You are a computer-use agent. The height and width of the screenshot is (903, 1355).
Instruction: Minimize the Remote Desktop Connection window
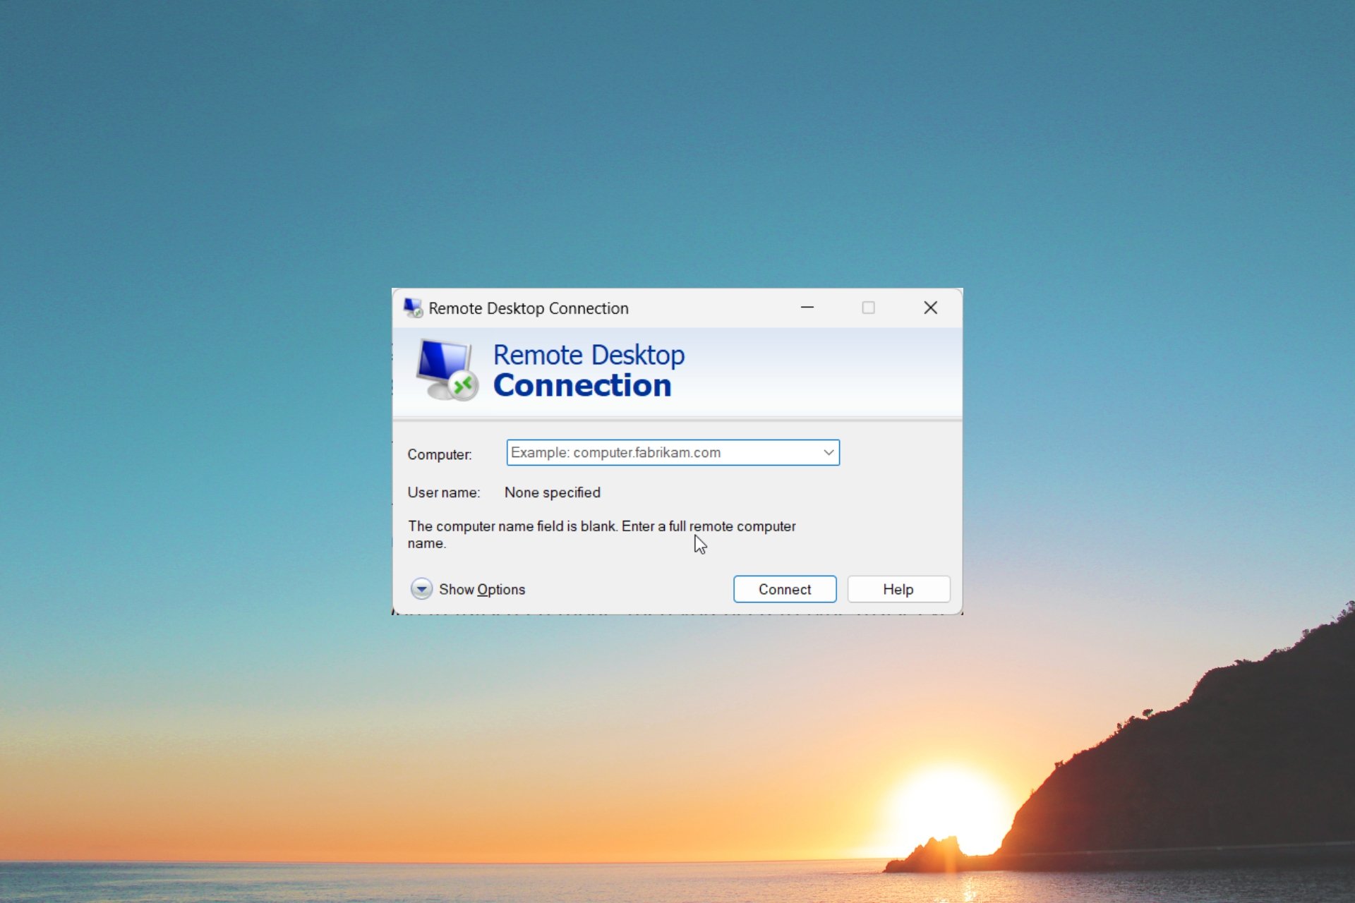tap(807, 308)
